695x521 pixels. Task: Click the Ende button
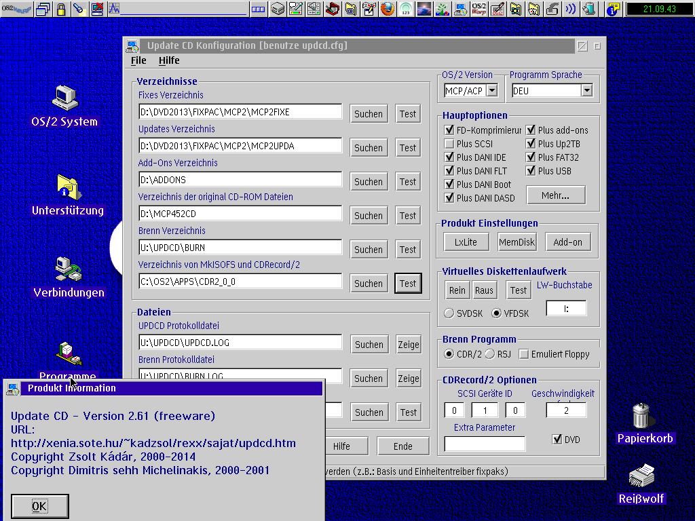point(403,446)
